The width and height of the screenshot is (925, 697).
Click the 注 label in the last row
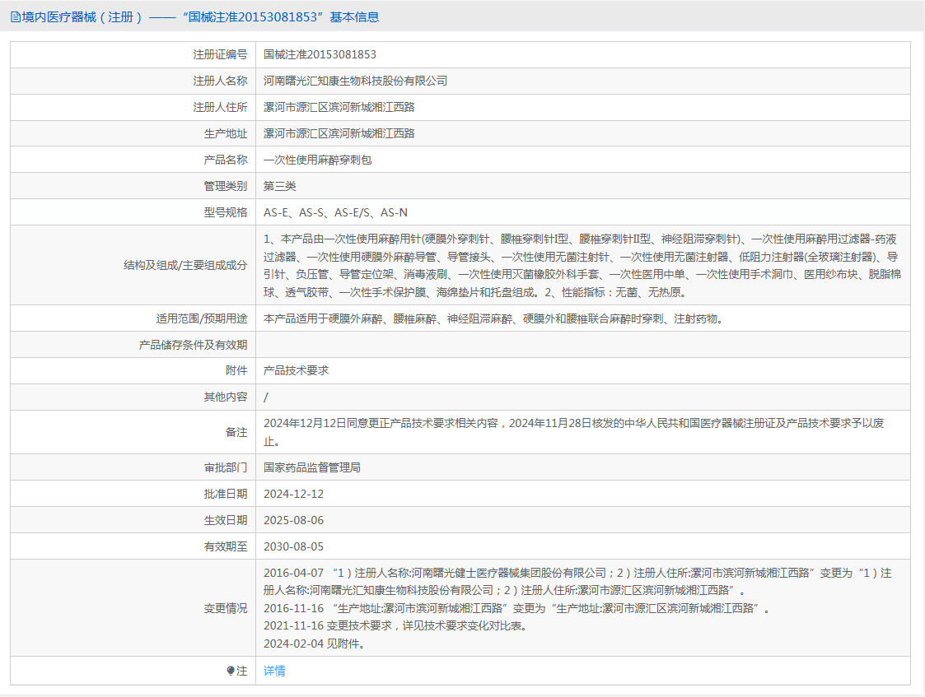242,671
